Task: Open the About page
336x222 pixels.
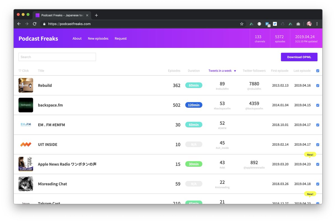Action: tap(77, 39)
